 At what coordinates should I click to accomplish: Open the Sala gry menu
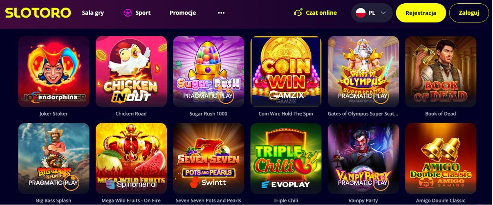pos(93,13)
